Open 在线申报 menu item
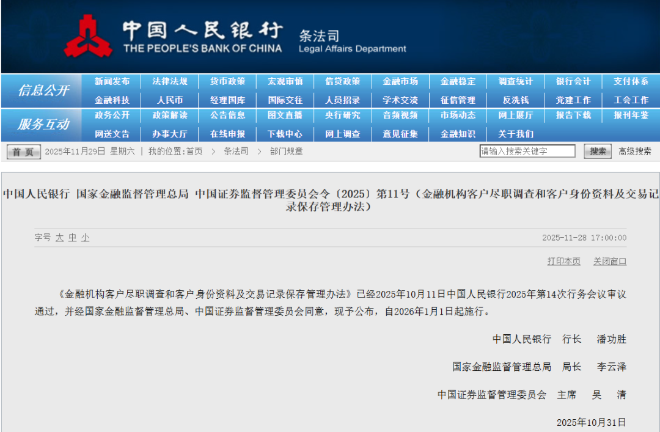The height and width of the screenshot is (432, 660). point(227,134)
